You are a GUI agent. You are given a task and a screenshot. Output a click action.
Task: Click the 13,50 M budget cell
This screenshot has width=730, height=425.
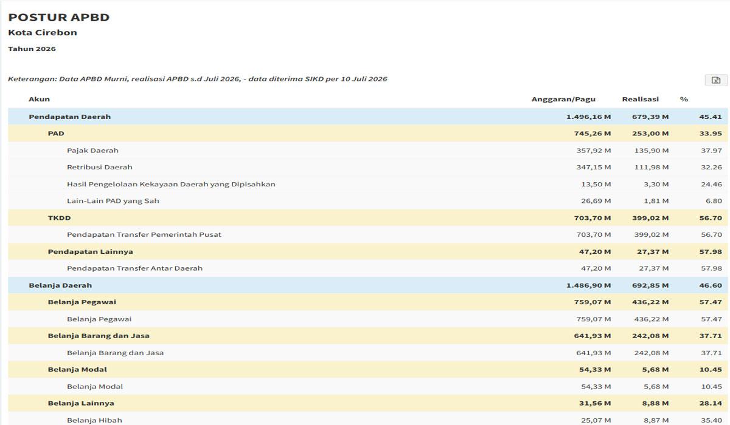(596, 184)
